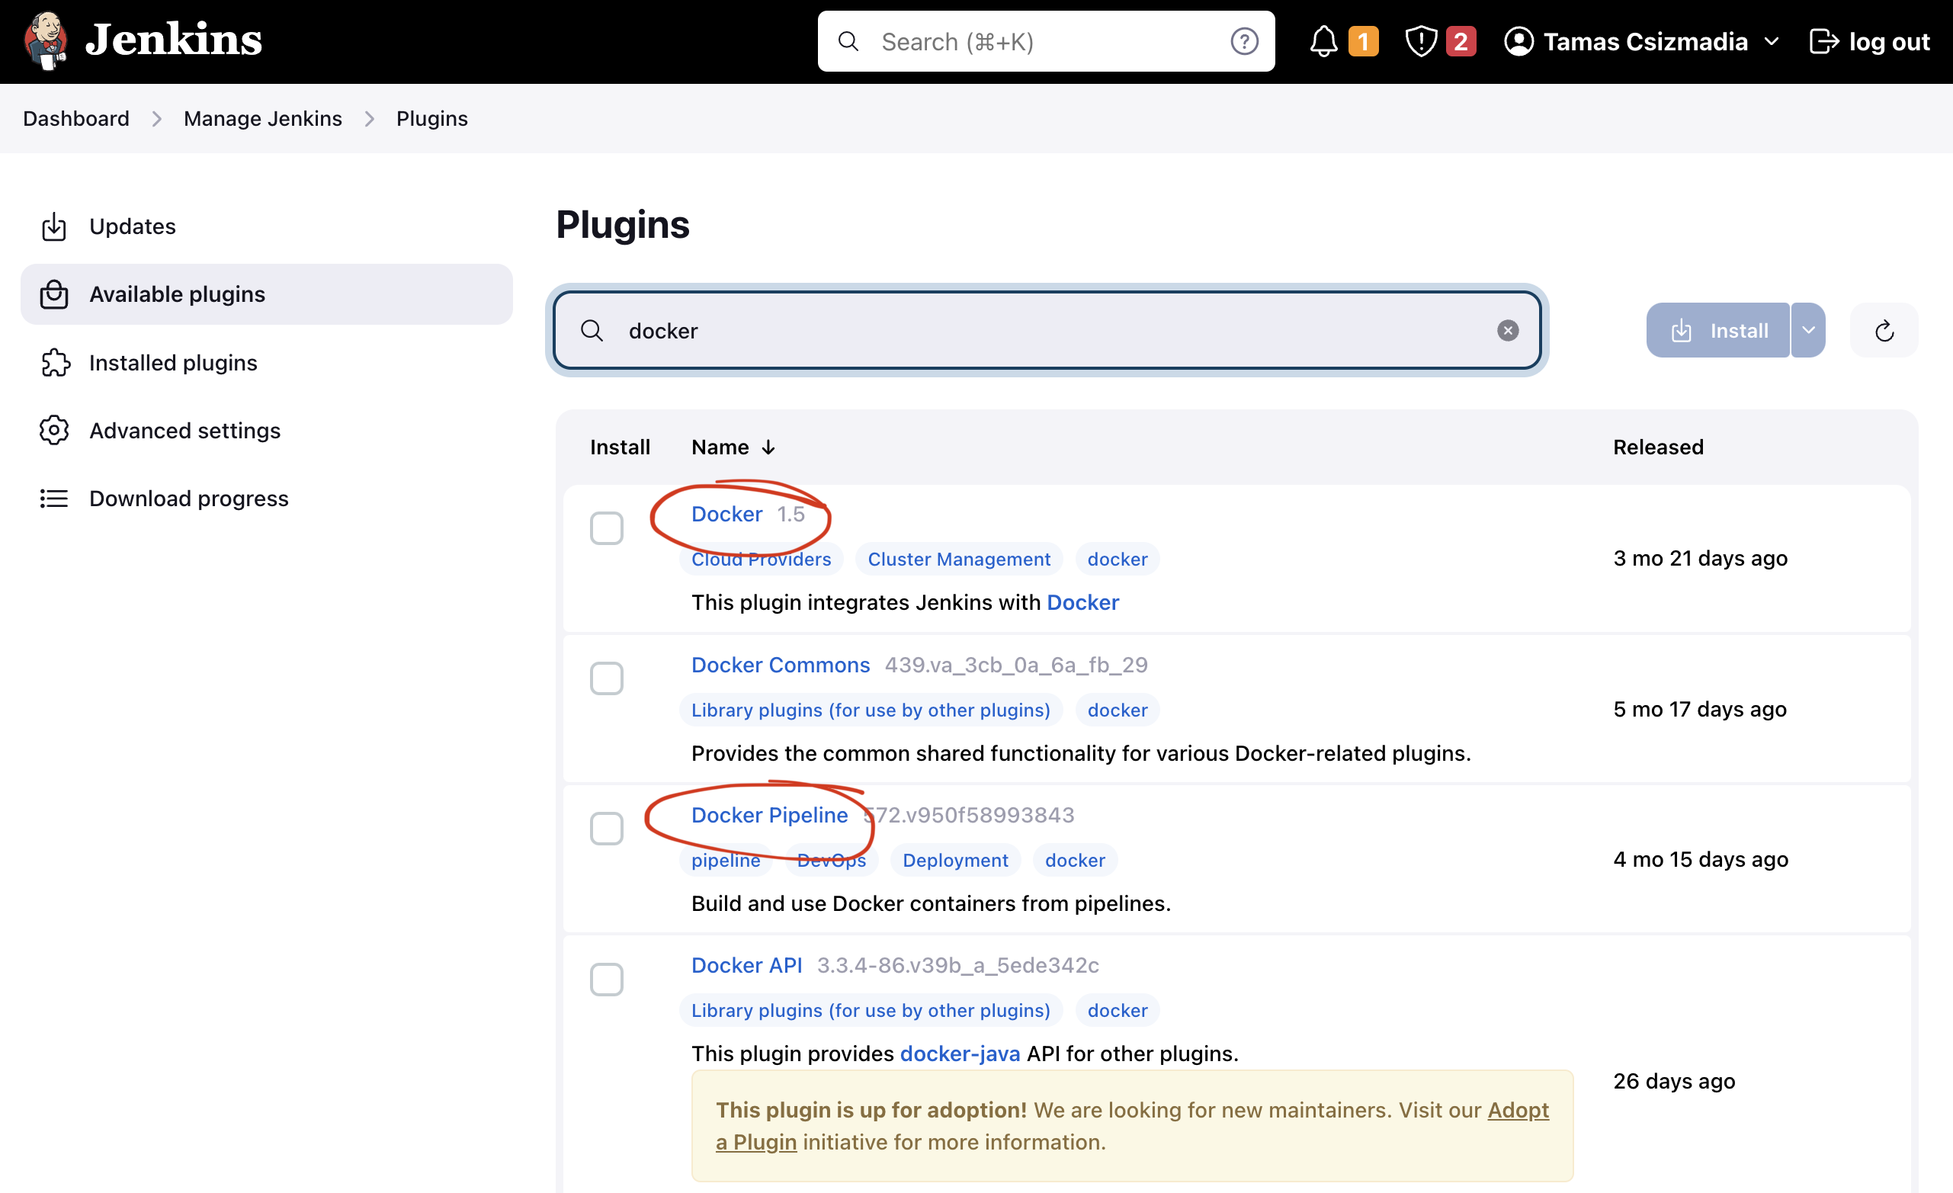
Task: Clear the docker search input field
Action: (1508, 331)
